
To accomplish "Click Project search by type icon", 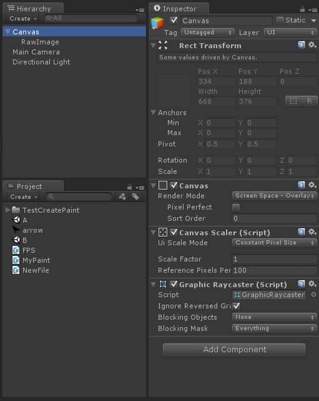I will click(122, 196).
